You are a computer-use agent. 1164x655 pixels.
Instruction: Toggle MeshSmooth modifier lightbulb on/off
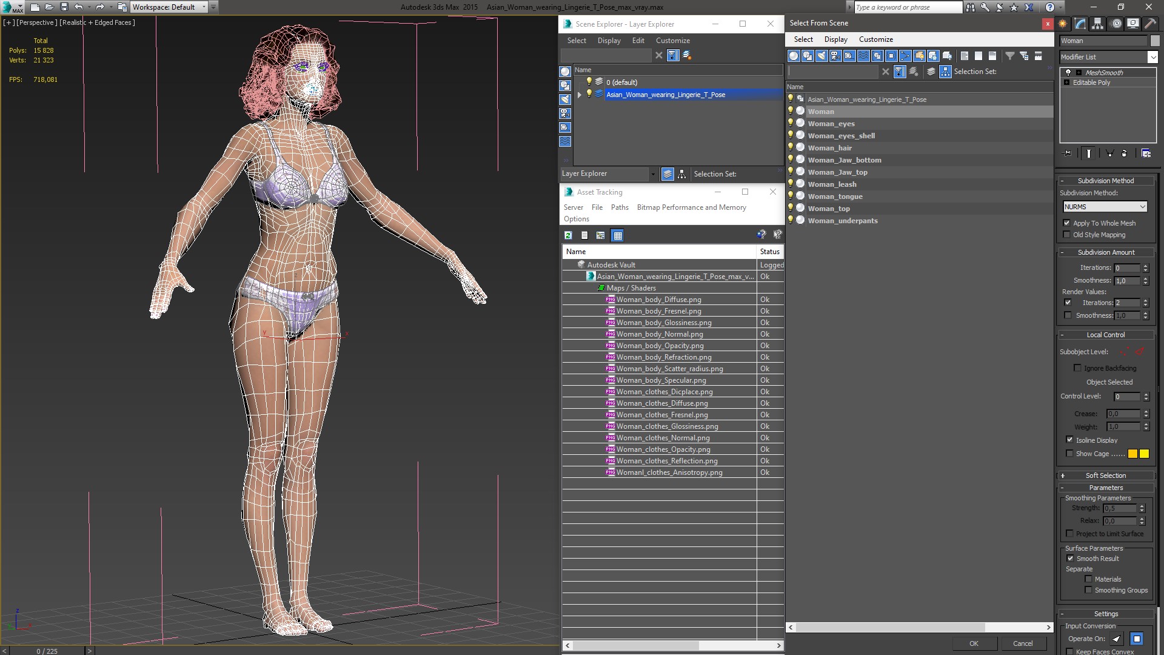point(1068,72)
